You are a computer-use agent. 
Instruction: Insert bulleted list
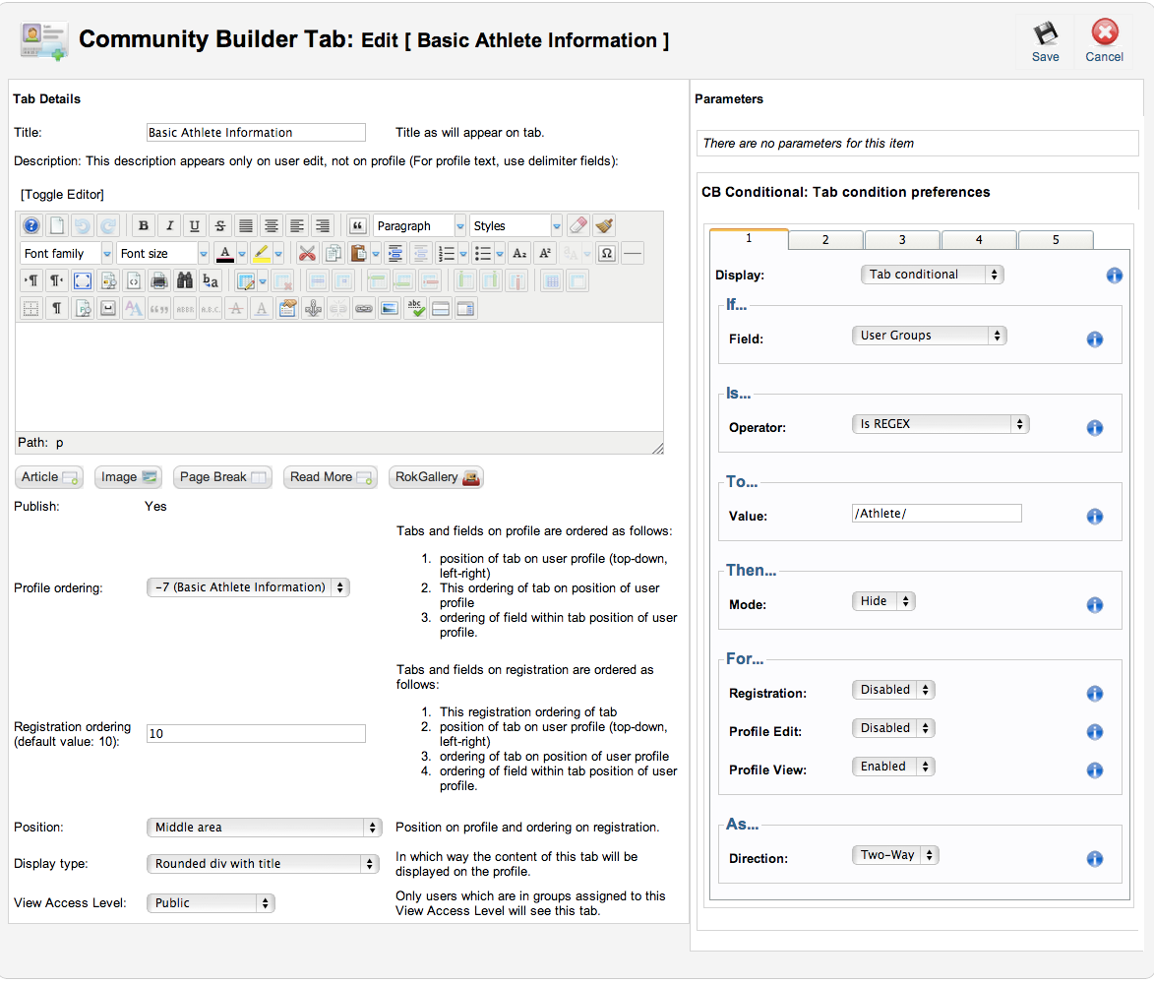(483, 253)
